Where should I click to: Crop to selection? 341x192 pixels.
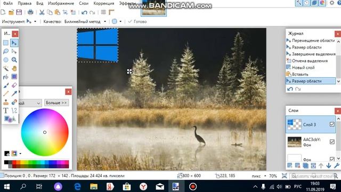65,12
